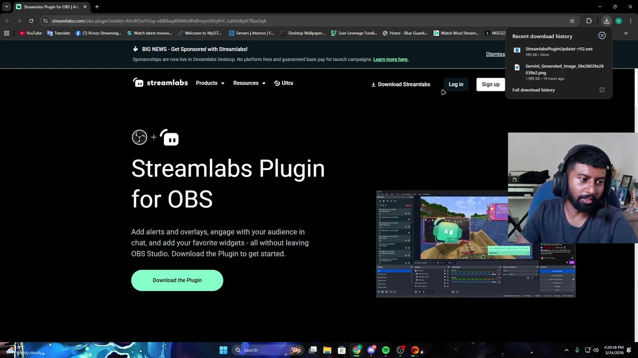
Task: Expand the Resources dropdown menu
Action: click(x=249, y=83)
